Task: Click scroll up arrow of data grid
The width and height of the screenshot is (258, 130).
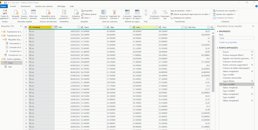Action: [x=213, y=33]
